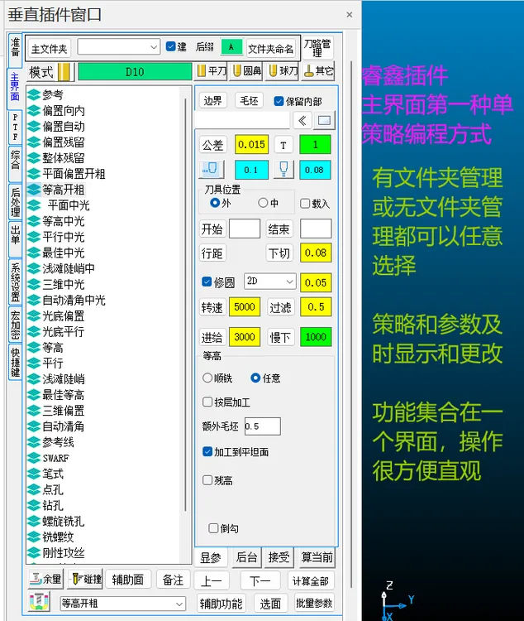Viewport: 524px width, 621px height.
Task: Click the rectangle boundary icon beside arrows
Action: tap(324, 120)
